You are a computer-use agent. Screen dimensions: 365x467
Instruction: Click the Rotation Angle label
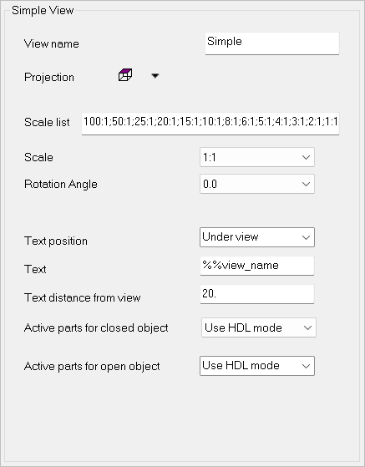pyautogui.click(x=61, y=184)
